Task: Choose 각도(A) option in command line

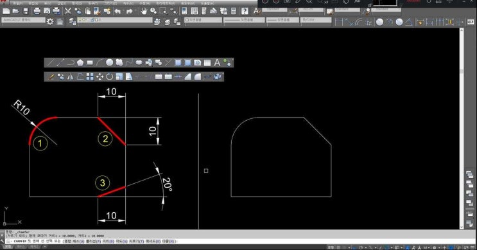Action: [x=121, y=242]
